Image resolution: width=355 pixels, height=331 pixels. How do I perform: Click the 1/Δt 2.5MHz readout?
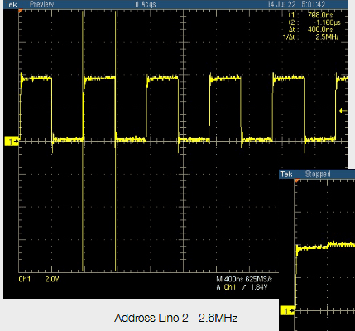pos(311,36)
